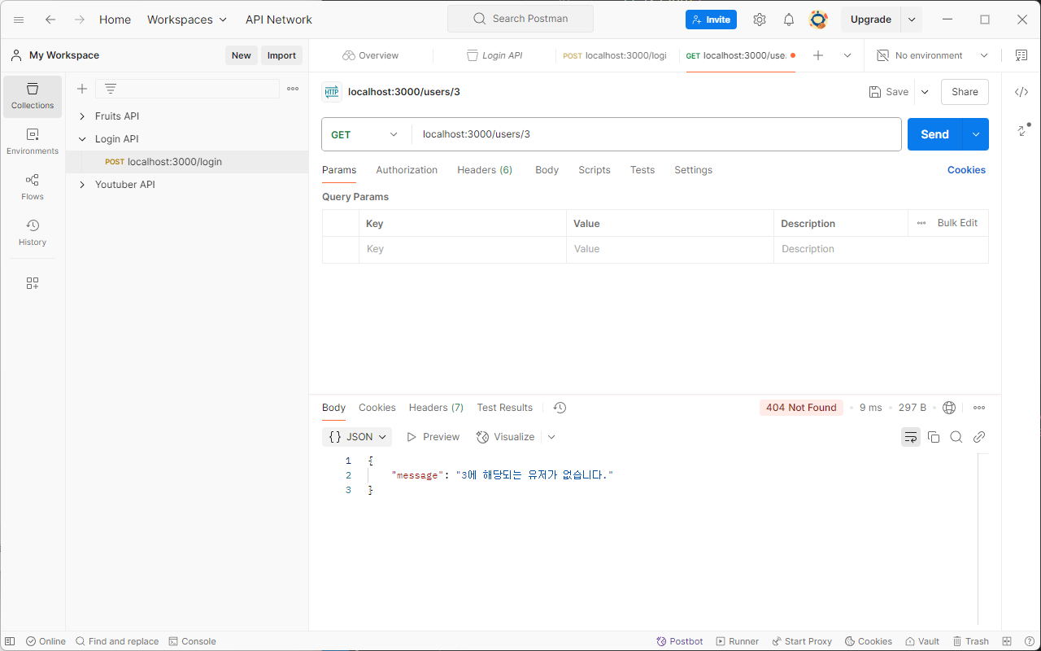The width and height of the screenshot is (1041, 651).
Task: Open help icon in status bar
Action: (1028, 641)
